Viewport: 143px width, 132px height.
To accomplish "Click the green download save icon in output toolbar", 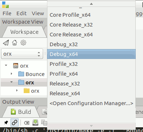I will click(35, 123).
